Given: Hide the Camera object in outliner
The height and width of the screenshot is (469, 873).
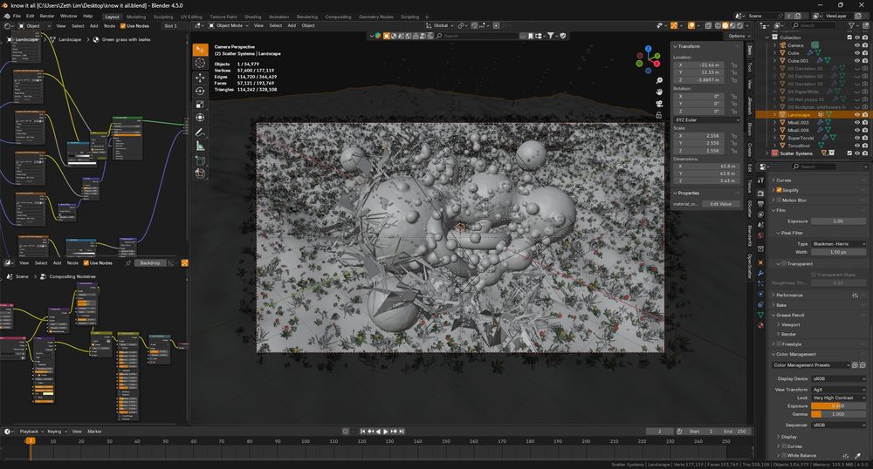Looking at the screenshot, I should coord(857,45).
